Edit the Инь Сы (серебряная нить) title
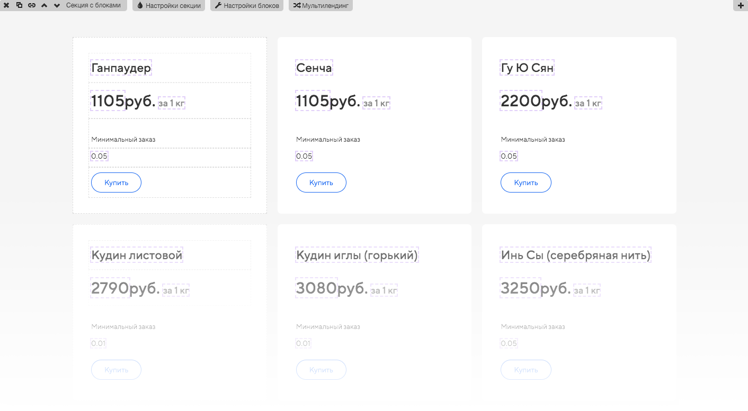Image resolution: width=748 pixels, height=411 pixels. point(575,255)
